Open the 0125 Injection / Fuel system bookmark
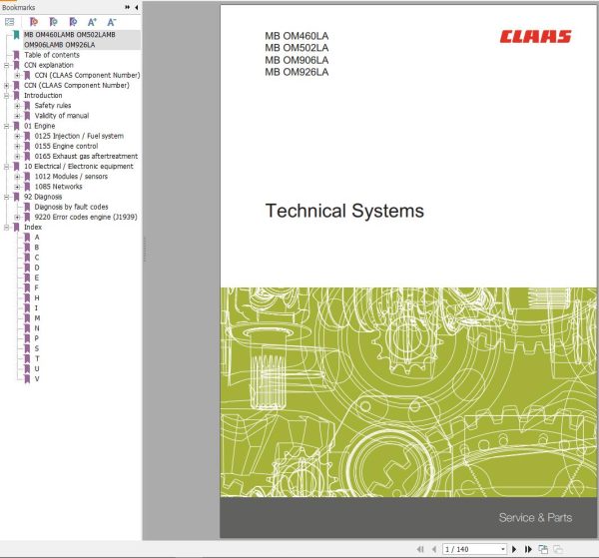 (x=79, y=136)
